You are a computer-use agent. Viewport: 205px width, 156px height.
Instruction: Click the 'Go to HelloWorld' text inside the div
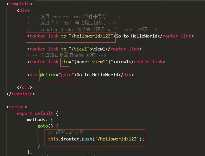[x=97, y=75]
